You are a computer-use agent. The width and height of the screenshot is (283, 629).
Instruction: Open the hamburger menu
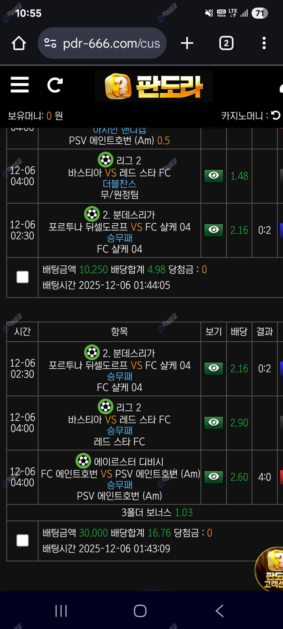[20, 85]
